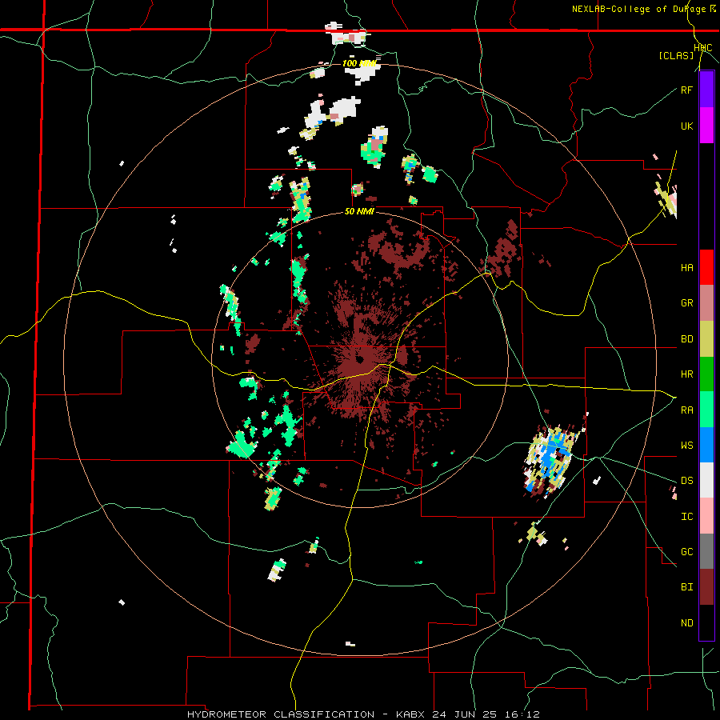Screen dimensions: 720x720
Task: Click the DS legend label
Action: [x=686, y=481]
